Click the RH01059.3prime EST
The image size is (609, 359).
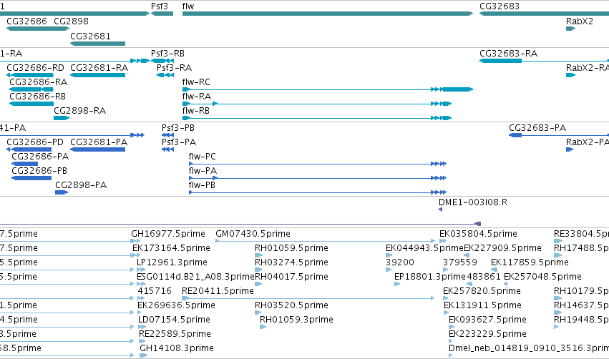click(x=263, y=327)
